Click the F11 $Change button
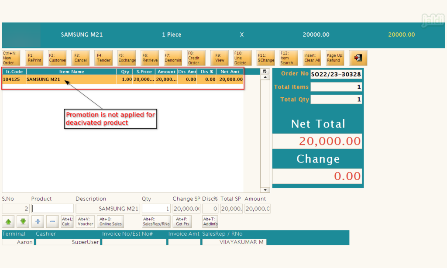The width and height of the screenshot is (447, 268). click(x=266, y=58)
